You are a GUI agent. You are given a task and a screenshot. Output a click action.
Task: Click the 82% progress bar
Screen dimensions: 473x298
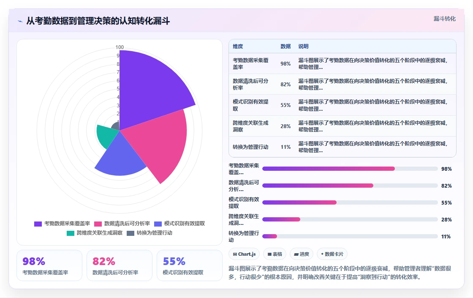point(350,186)
